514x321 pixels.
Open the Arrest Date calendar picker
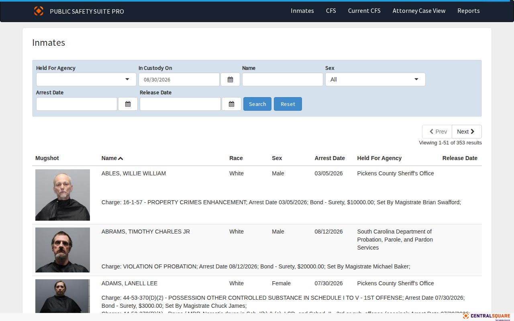tap(128, 104)
